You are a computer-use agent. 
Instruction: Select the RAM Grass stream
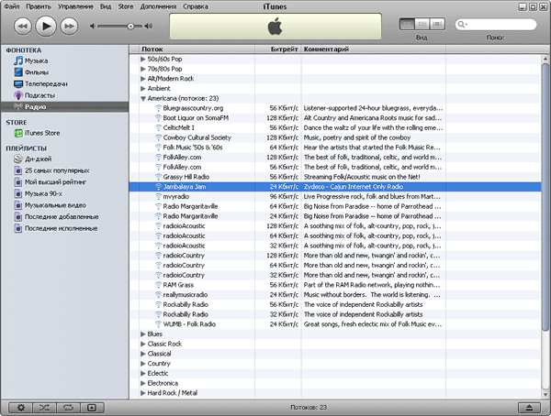pyautogui.click(x=335, y=285)
